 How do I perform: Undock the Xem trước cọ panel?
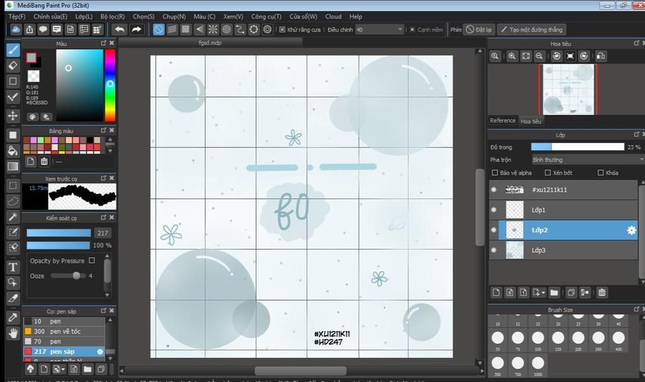103,178
